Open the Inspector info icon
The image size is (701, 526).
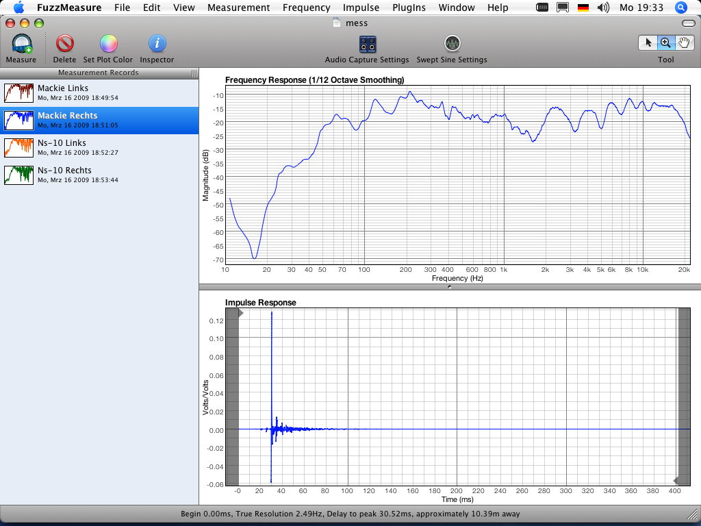click(x=157, y=44)
